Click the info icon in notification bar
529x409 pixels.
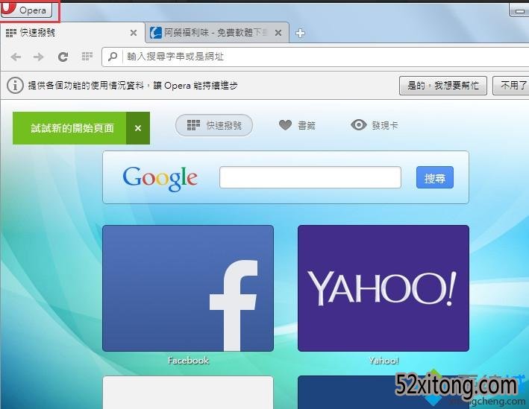(15, 86)
